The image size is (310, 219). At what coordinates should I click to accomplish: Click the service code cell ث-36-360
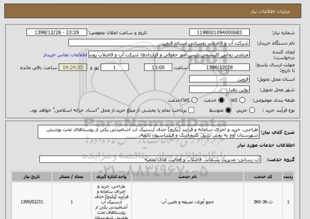263,202
